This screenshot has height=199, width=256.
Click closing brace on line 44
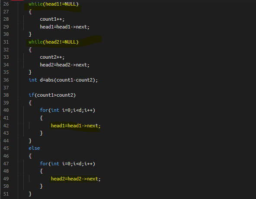[x=30, y=141]
